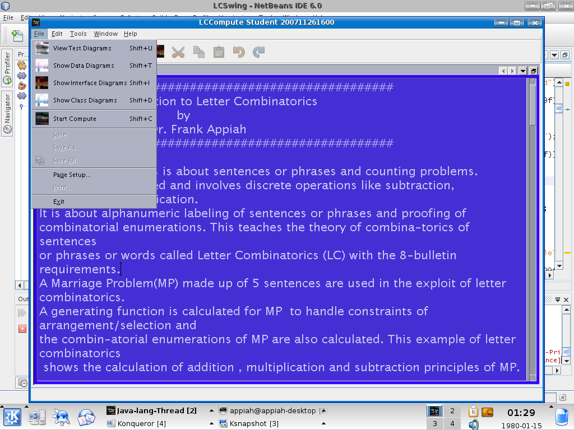Maximize the document pane via restore icon
This screenshot has height=430, width=574.
tap(534, 71)
